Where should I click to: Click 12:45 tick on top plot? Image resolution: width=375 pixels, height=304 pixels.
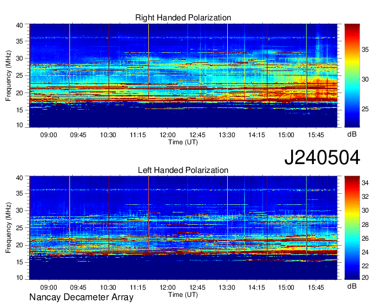tap(197, 135)
